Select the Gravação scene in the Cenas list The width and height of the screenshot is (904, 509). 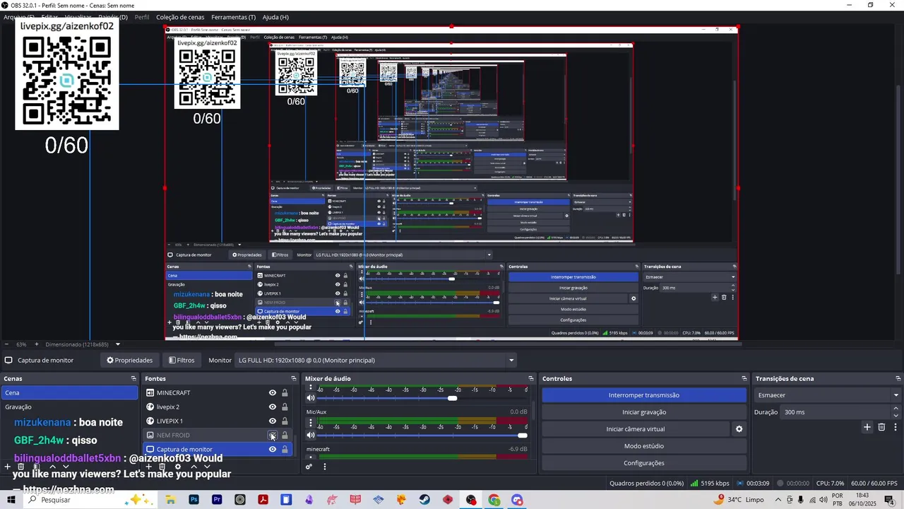pyautogui.click(x=69, y=407)
